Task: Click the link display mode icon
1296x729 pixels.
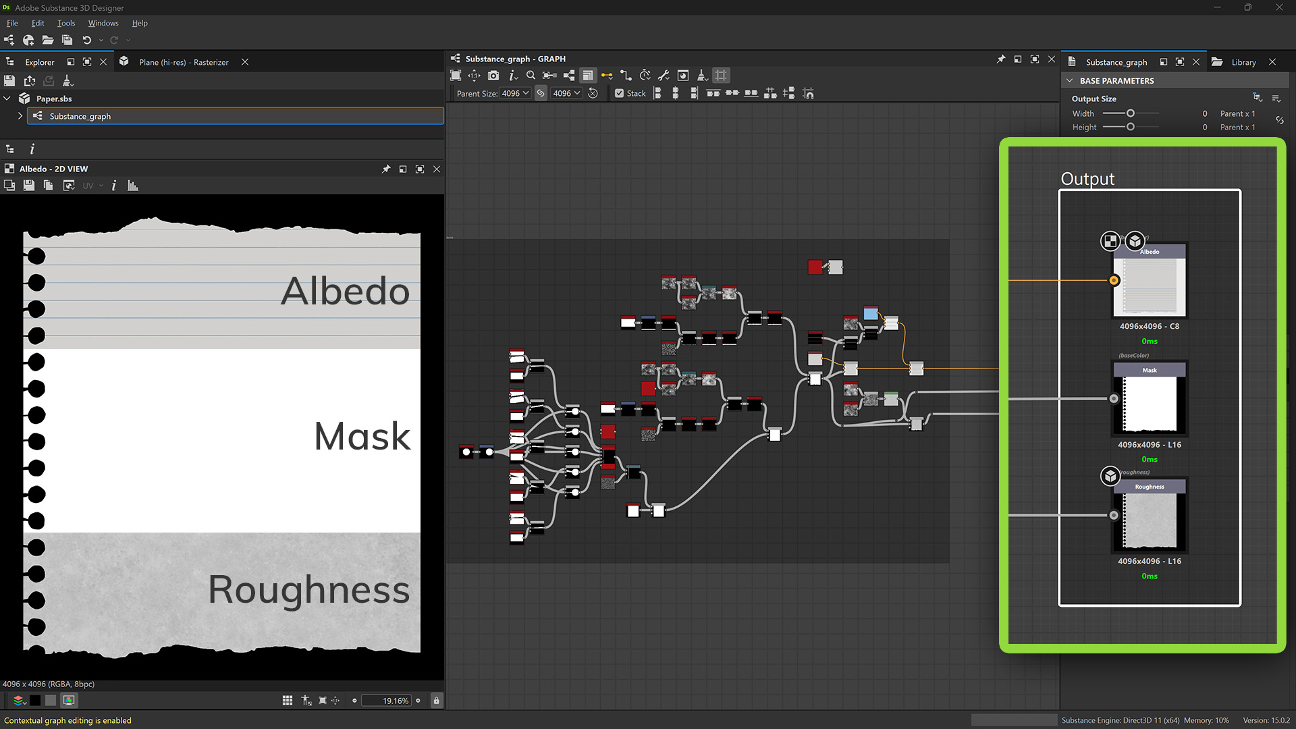Action: pos(607,76)
